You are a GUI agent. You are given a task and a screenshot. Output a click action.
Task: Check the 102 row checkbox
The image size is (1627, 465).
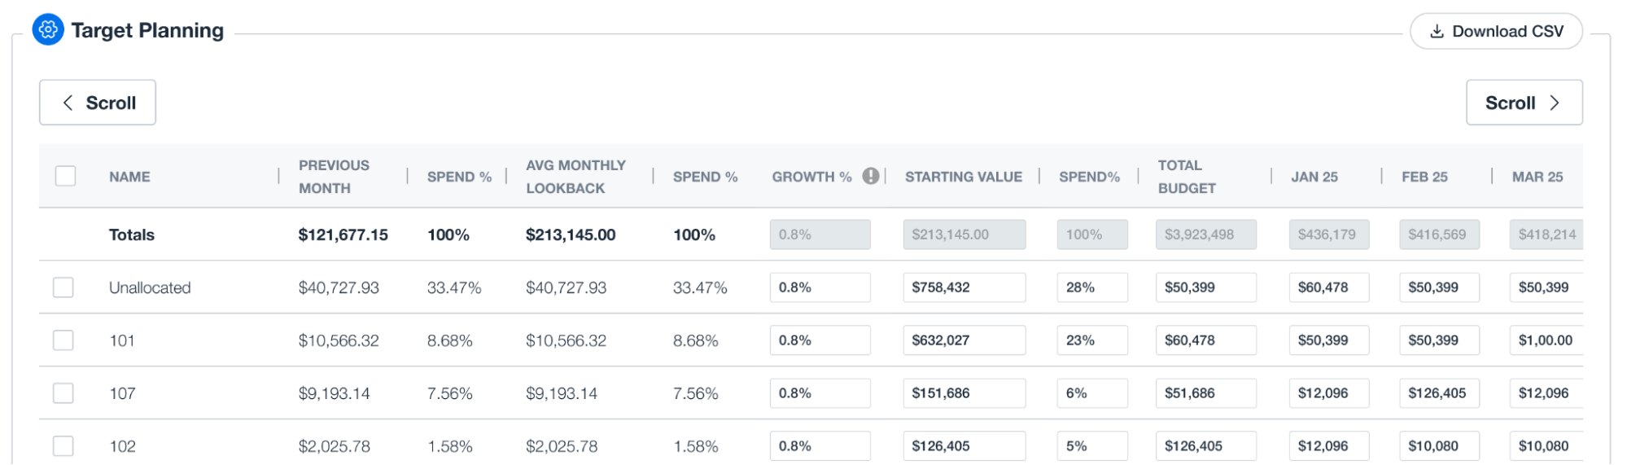(x=63, y=446)
